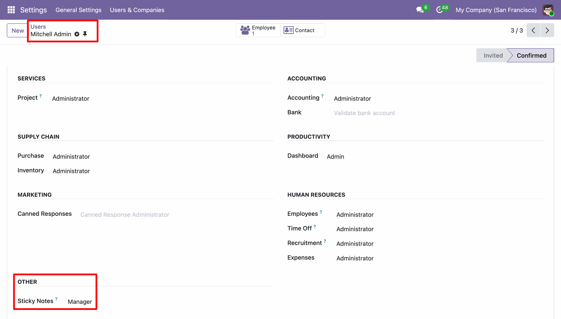The height and width of the screenshot is (319, 561).
Task: Open the Sticky Notes Manager dropdown
Action: pyautogui.click(x=80, y=302)
